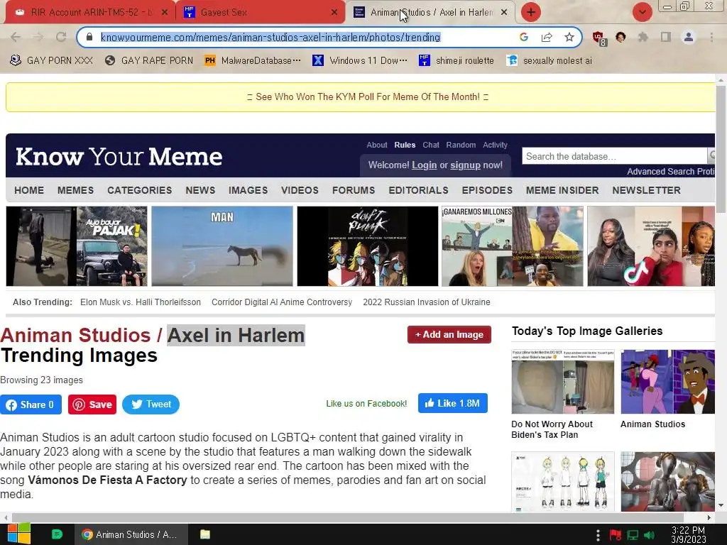Open the Activity link in the header
The height and width of the screenshot is (545, 727).
tap(495, 145)
